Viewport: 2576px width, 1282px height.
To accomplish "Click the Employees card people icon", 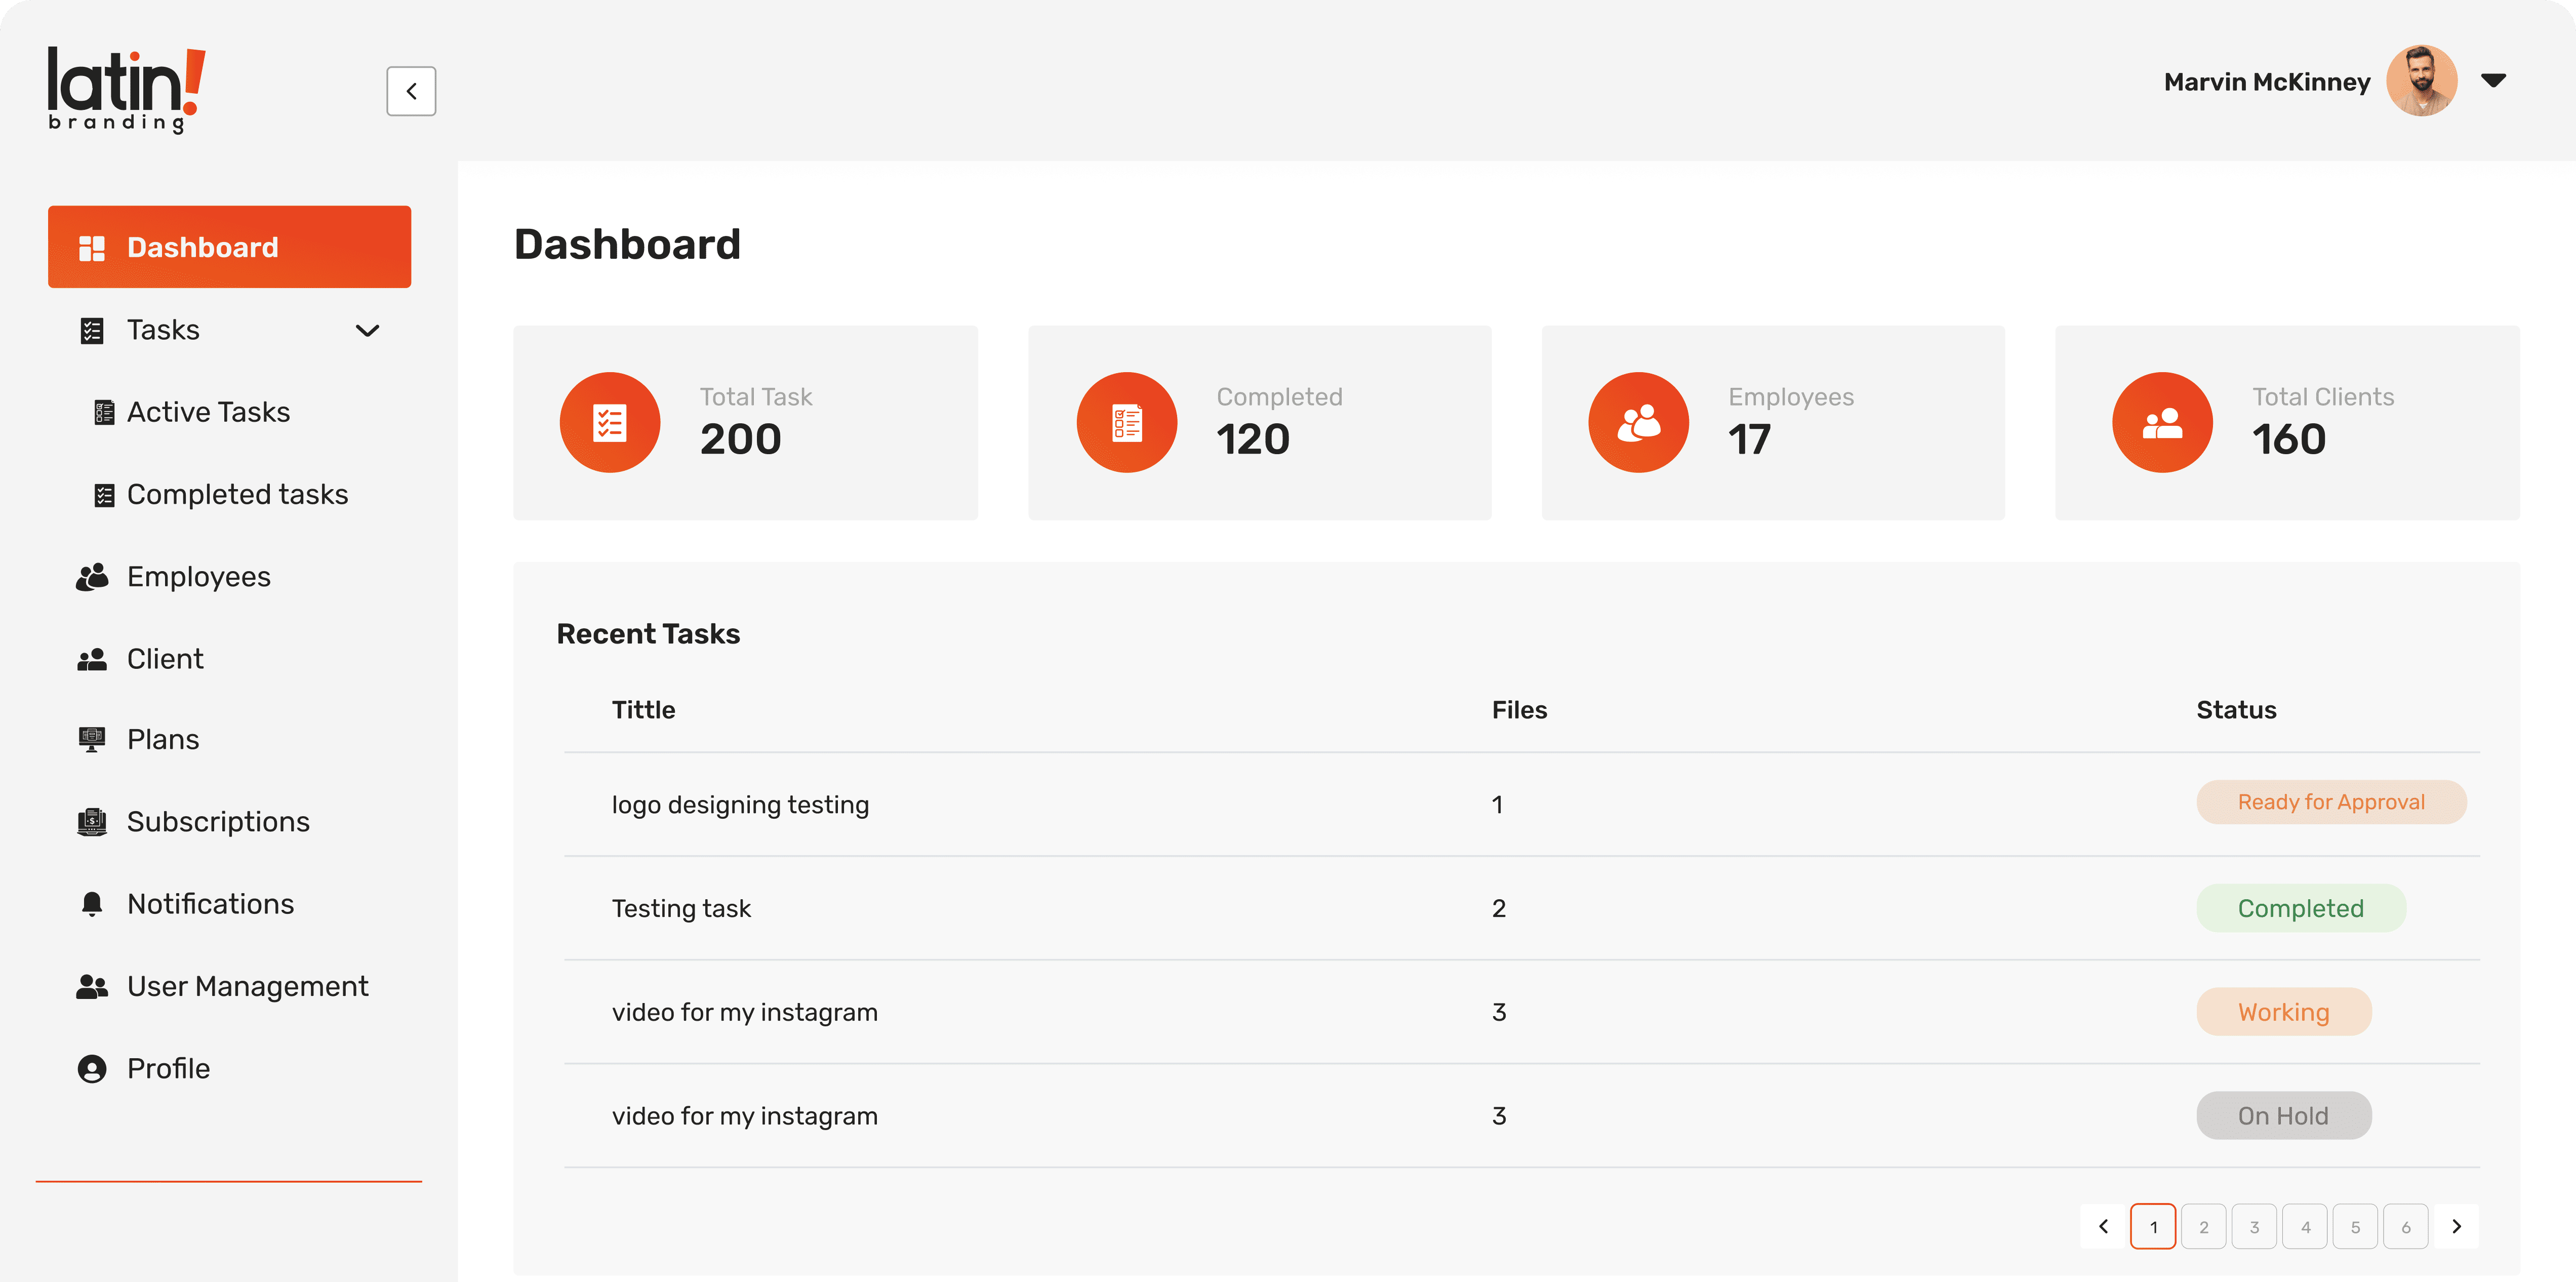I will [x=1638, y=422].
